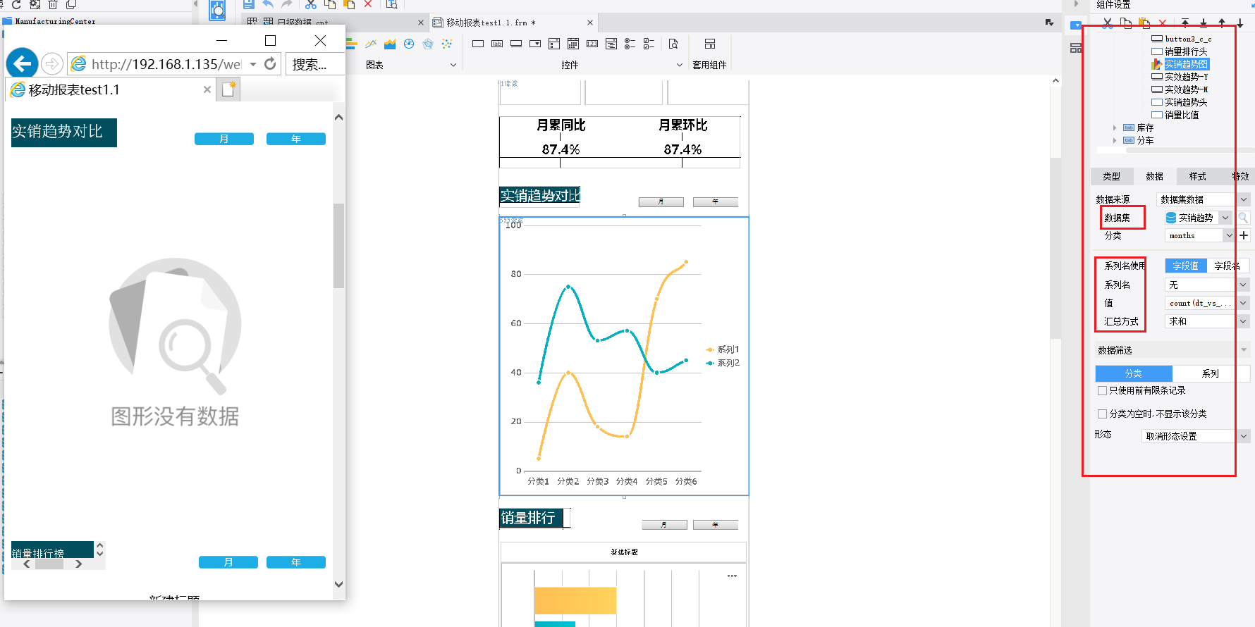Screen dimensions: 1255x627
Task: Insert an area chart from toolbar
Action: [390, 44]
